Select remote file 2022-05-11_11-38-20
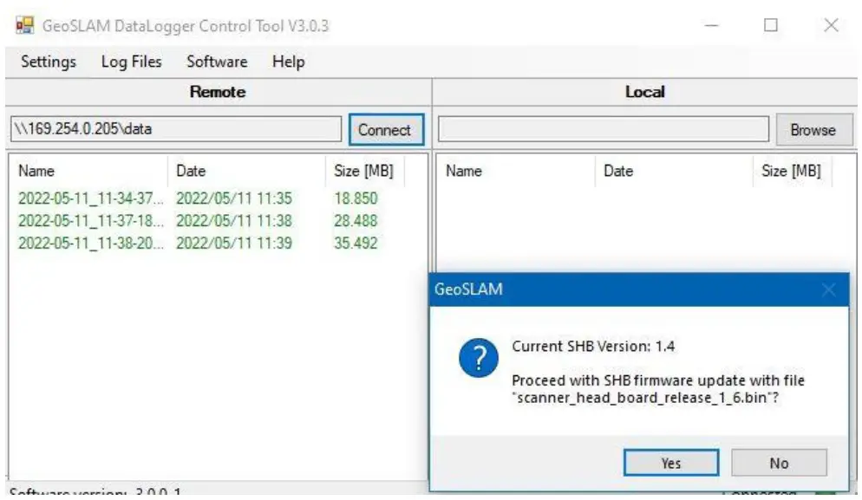 click(x=91, y=243)
